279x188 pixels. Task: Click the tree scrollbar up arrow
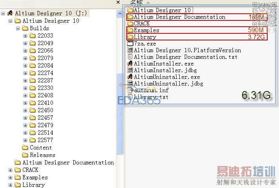[120, 13]
